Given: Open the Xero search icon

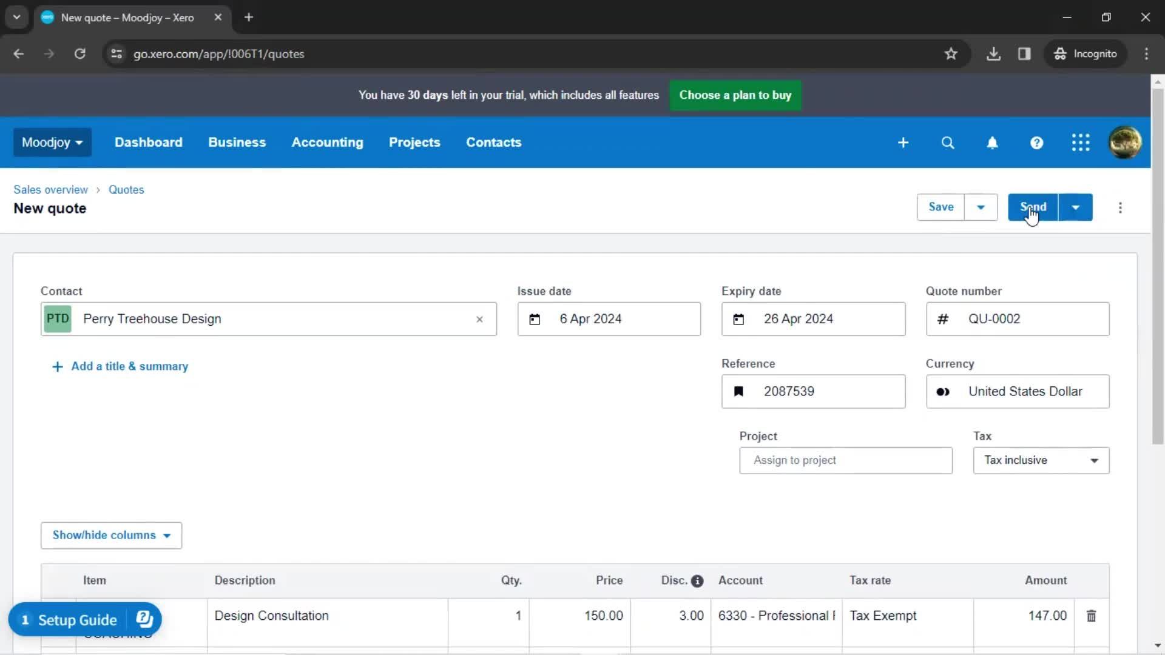Looking at the screenshot, I should [948, 143].
